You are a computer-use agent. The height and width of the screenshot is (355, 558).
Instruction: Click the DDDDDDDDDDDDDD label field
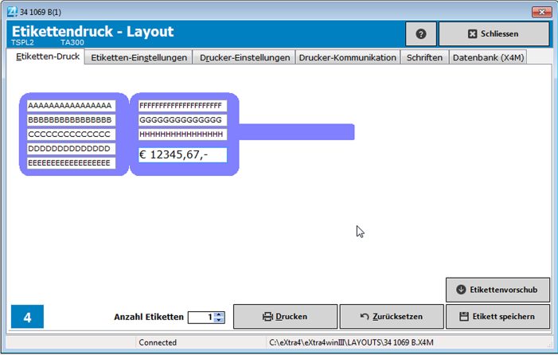(71, 149)
